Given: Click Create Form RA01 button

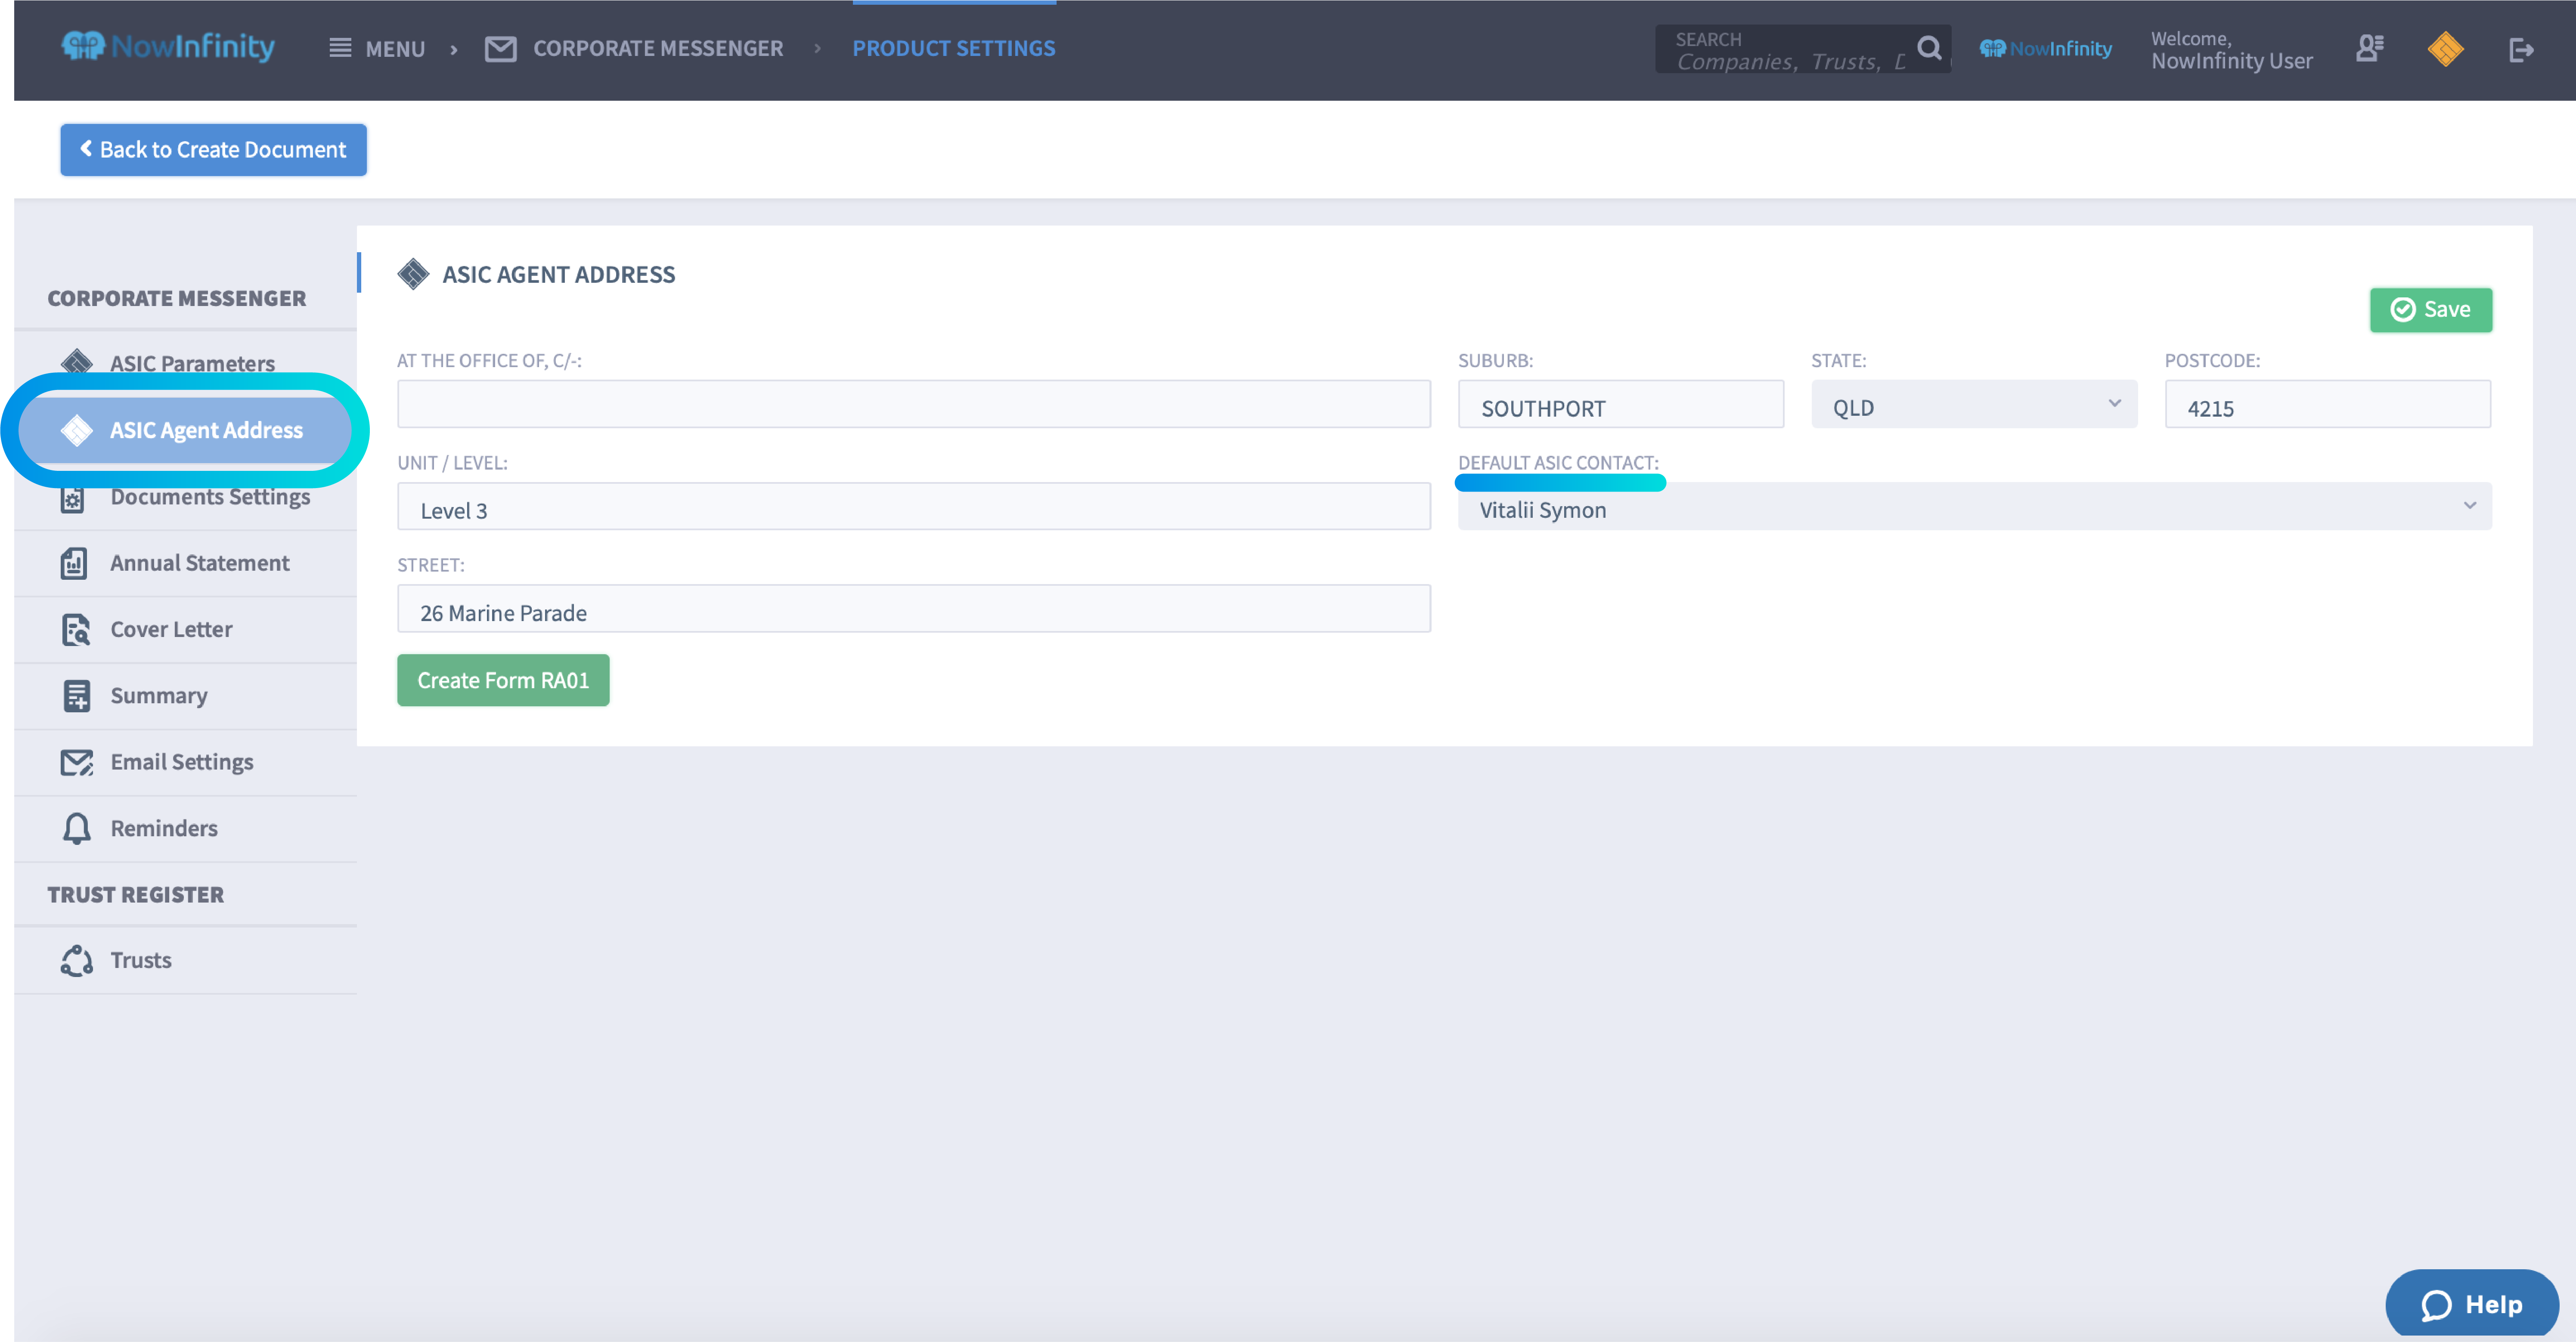Looking at the screenshot, I should (502, 680).
